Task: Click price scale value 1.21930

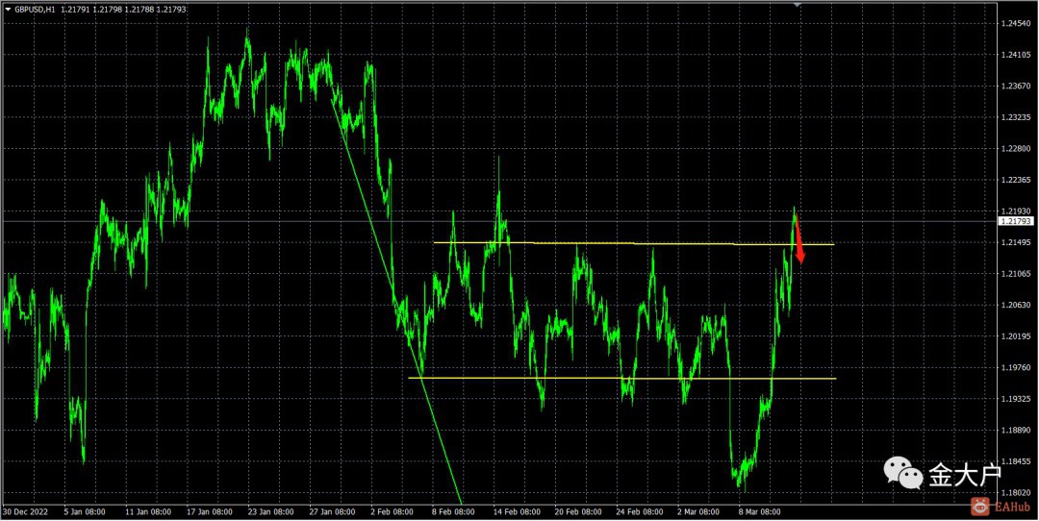Action: [x=1017, y=211]
